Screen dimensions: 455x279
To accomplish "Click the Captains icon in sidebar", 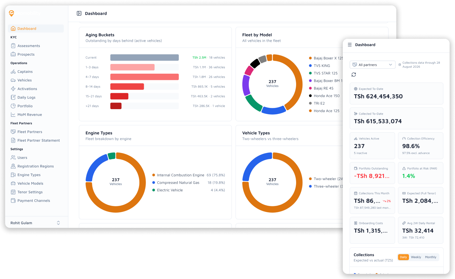I will click(13, 72).
